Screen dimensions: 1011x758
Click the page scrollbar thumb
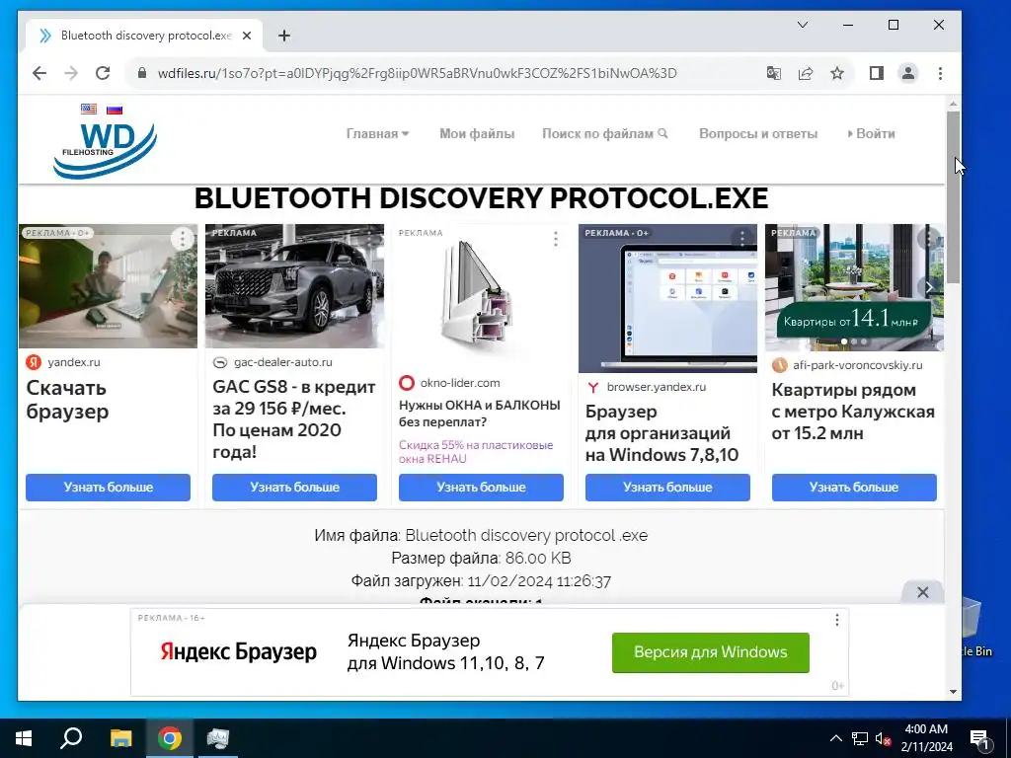pyautogui.click(x=953, y=196)
